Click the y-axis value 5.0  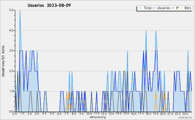pyautogui.click(x=11, y=10)
